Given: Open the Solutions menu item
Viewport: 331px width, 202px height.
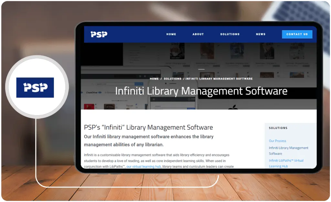Looking at the screenshot, I should pyautogui.click(x=230, y=34).
